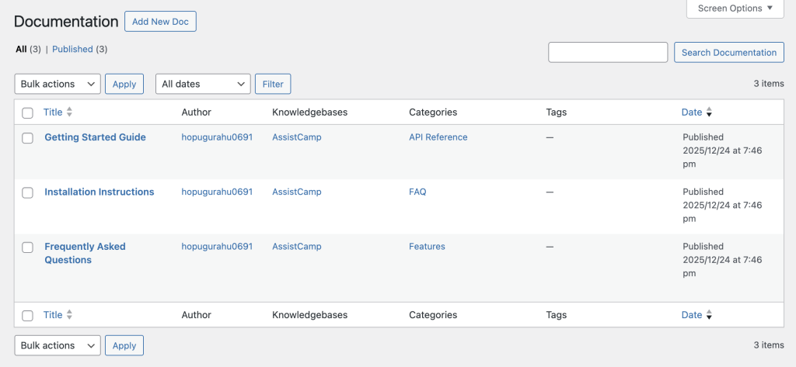Click the Title column sort arrows in header
796x367 pixels.
pyautogui.click(x=69, y=113)
